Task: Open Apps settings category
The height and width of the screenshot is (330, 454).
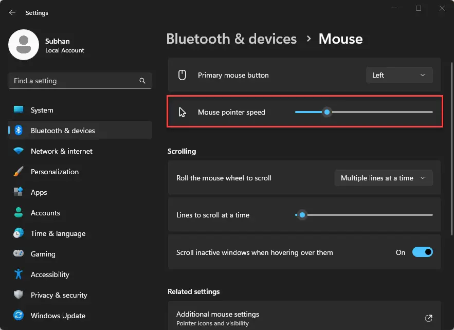Action: pos(80,192)
